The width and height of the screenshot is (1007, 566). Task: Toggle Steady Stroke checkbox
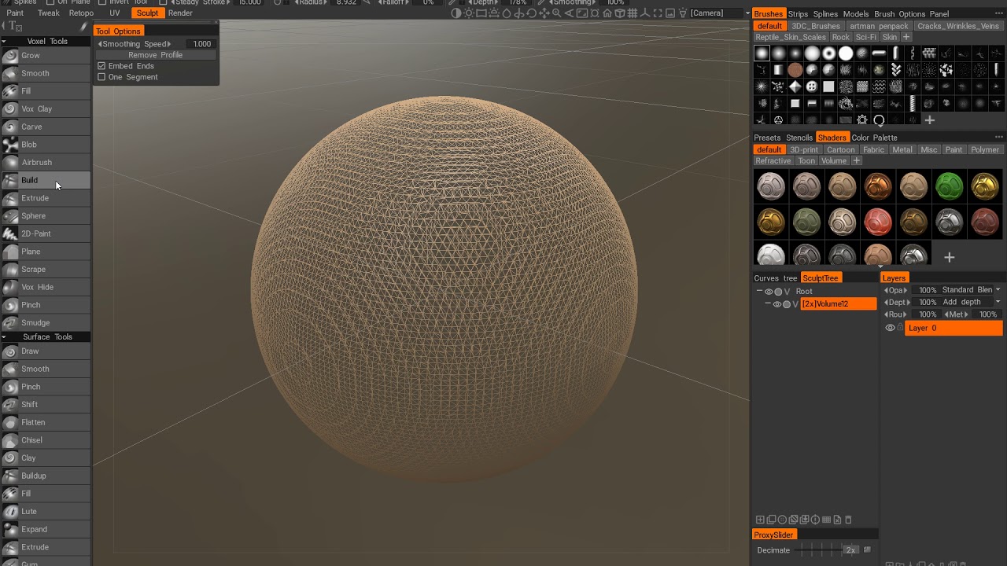[163, 2]
